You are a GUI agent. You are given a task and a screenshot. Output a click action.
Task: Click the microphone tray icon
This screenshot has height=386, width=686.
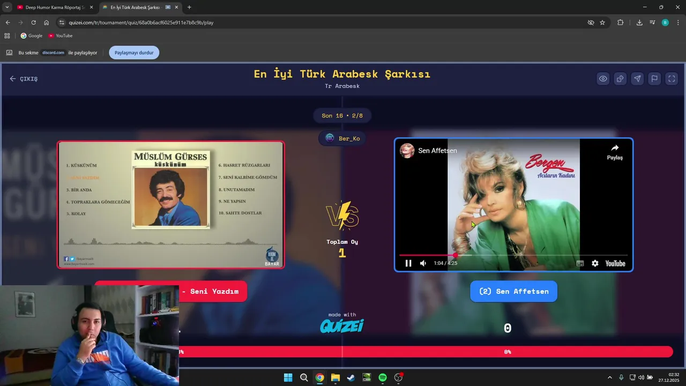coord(621,377)
